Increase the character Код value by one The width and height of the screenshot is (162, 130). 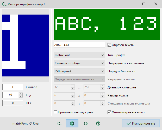point(21,94)
